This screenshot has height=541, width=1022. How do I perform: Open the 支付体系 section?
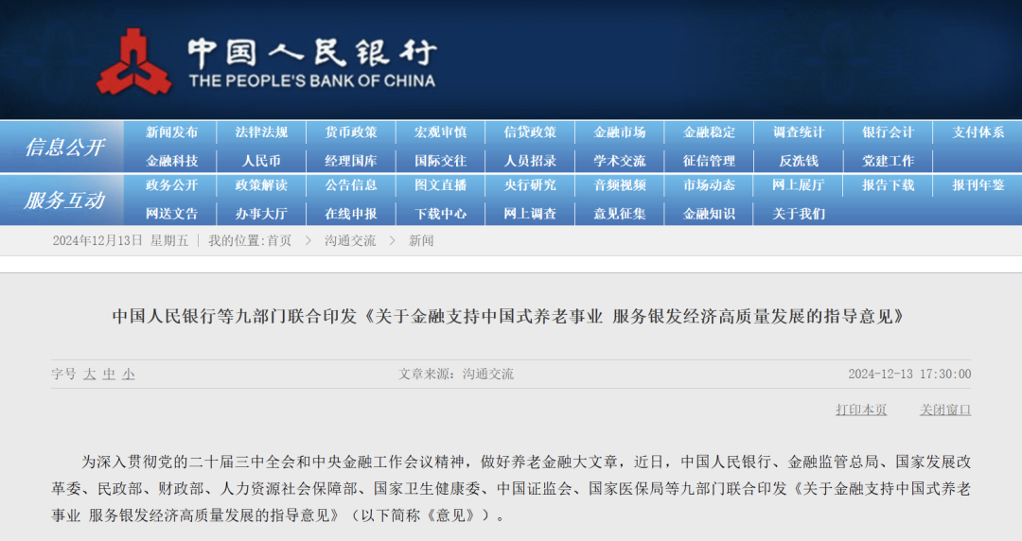click(x=978, y=132)
